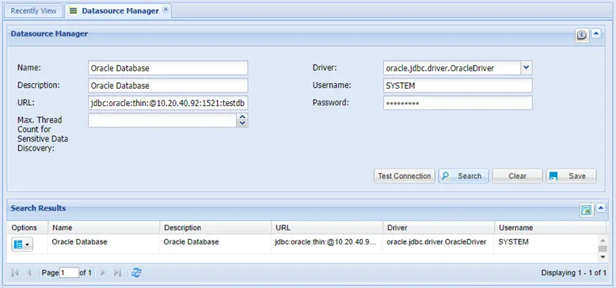Sort by the URL column header

pyautogui.click(x=327, y=228)
